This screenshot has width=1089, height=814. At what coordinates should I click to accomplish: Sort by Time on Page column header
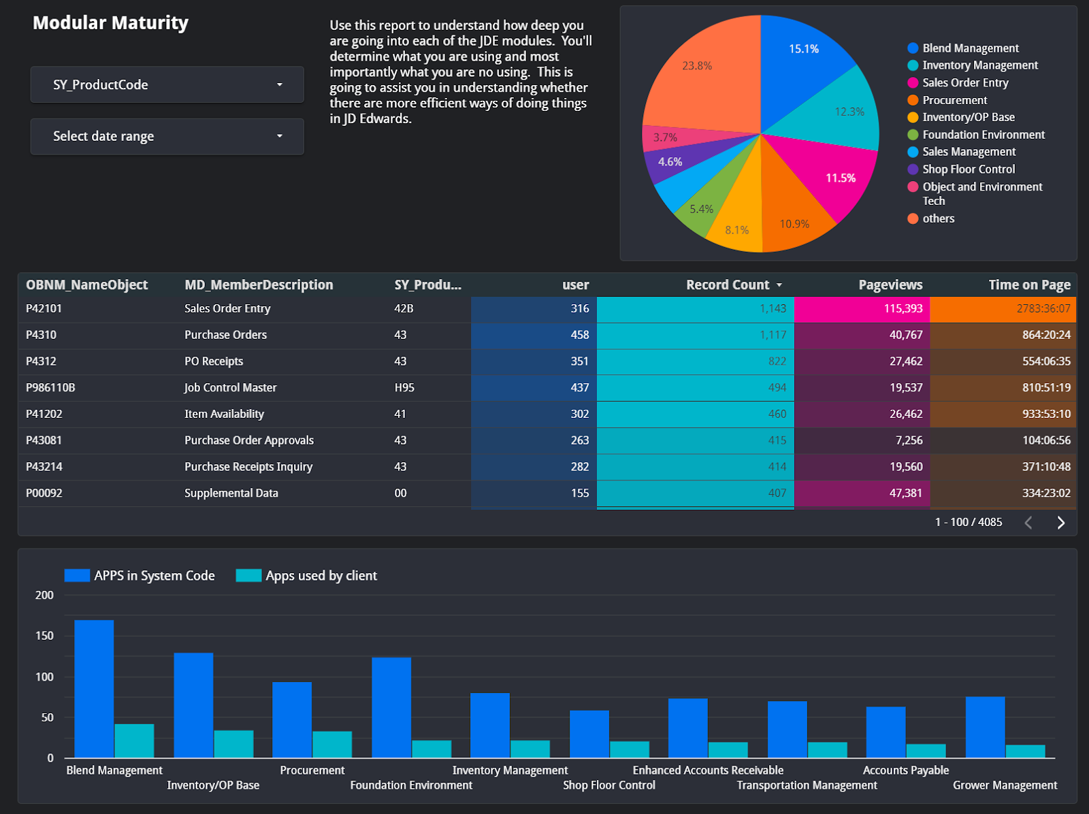click(x=1029, y=285)
